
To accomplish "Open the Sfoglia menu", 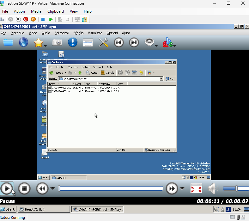I will (78, 33).
